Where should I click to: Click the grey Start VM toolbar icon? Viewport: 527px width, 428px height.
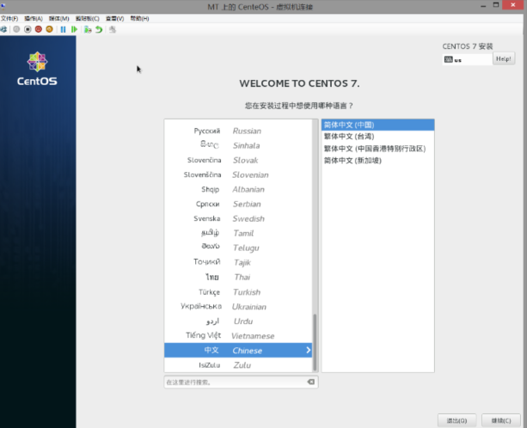pyautogui.click(x=16, y=29)
